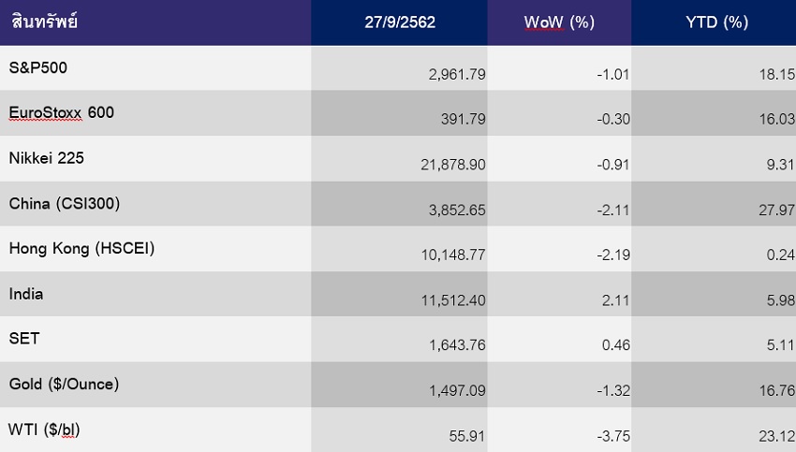Screen dimensions: 796x452
Task: Select the EuroStoxx 600 row label
Action: point(62,112)
